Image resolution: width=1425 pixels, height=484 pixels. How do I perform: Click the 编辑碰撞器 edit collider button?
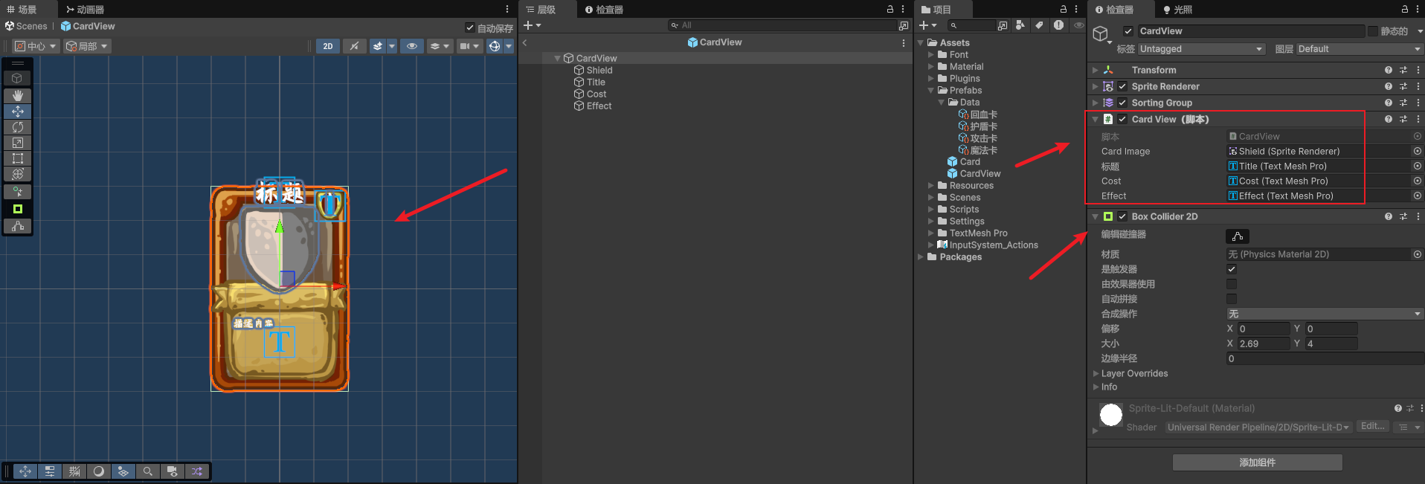[x=1238, y=236]
